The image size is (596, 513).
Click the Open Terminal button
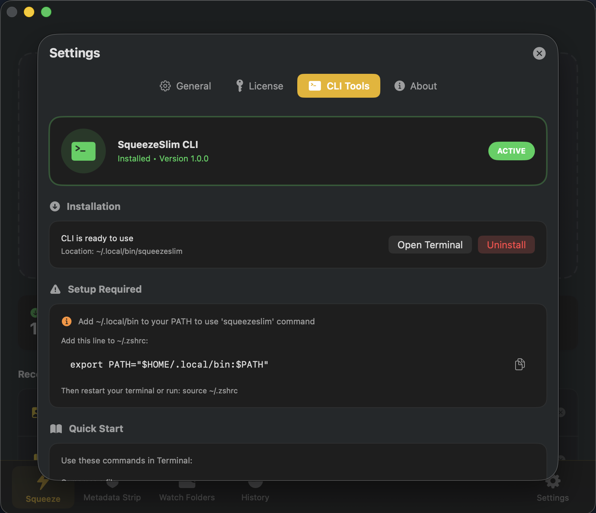429,245
